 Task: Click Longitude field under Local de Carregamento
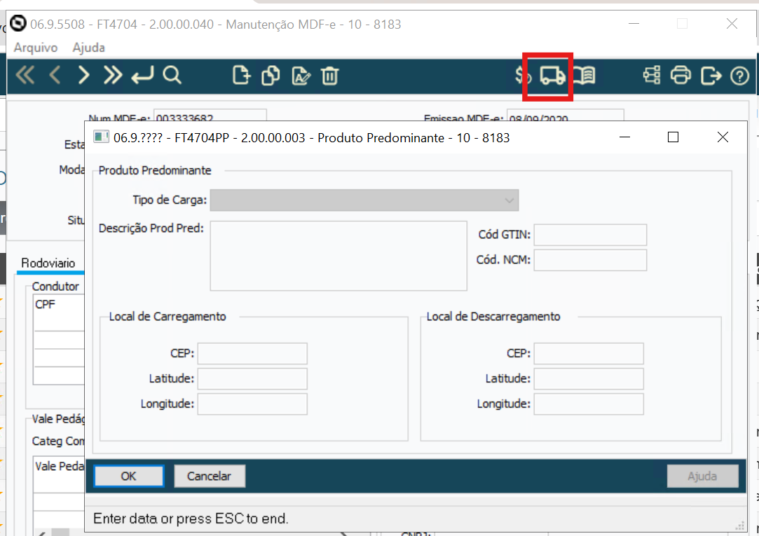coord(252,404)
